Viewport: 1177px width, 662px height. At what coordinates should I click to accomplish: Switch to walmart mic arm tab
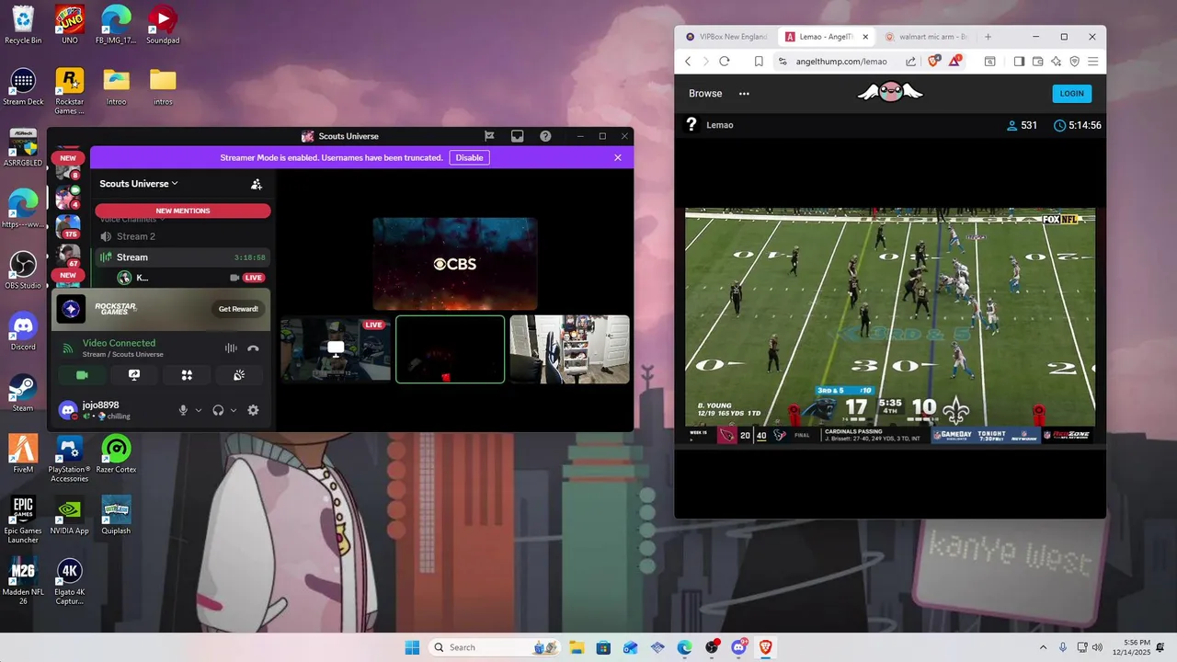pyautogui.click(x=928, y=37)
